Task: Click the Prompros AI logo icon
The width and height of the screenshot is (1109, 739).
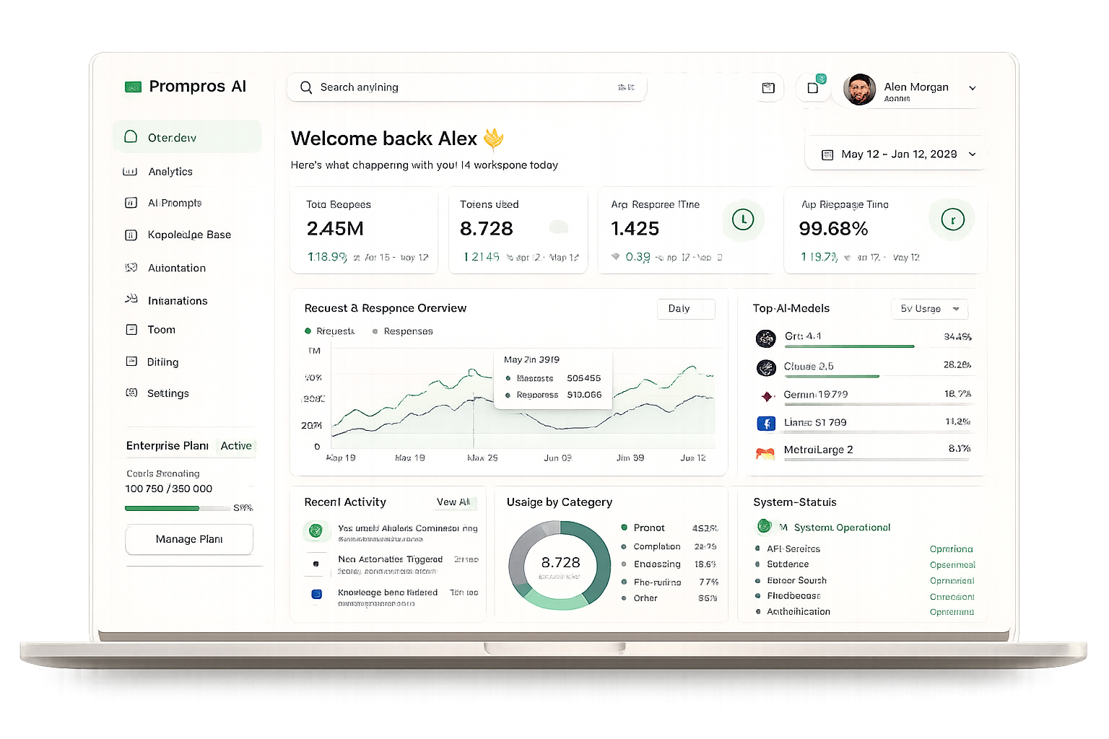Action: [x=133, y=87]
